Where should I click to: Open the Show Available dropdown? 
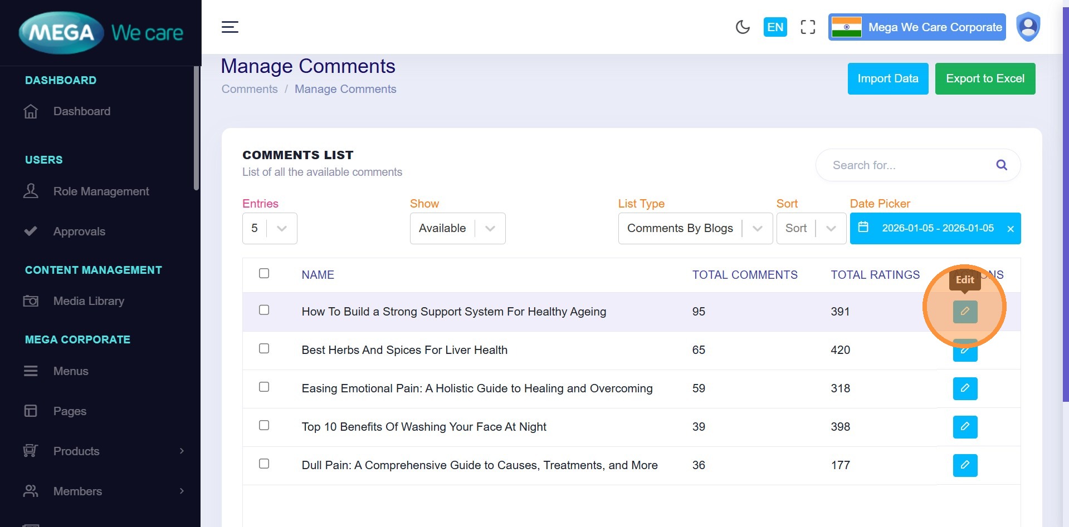pyautogui.click(x=457, y=228)
